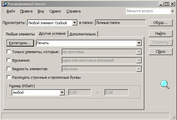Open the Сервис menu

pos(55,11)
